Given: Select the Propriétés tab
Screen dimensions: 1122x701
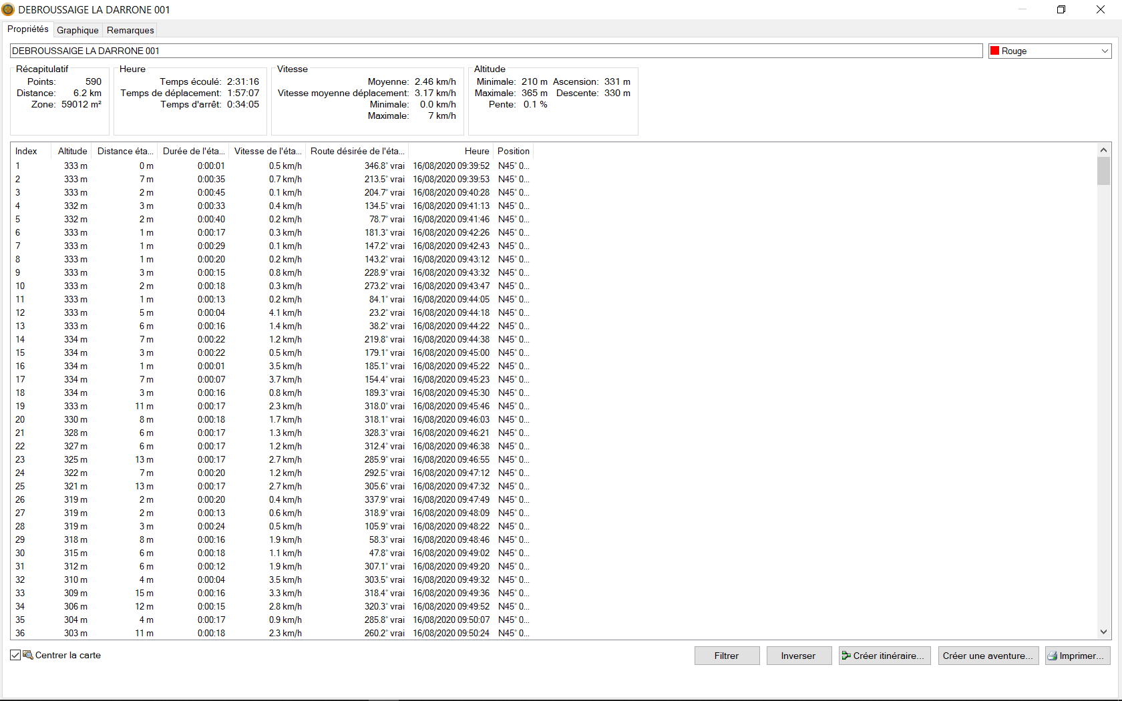Looking at the screenshot, I should coord(28,29).
